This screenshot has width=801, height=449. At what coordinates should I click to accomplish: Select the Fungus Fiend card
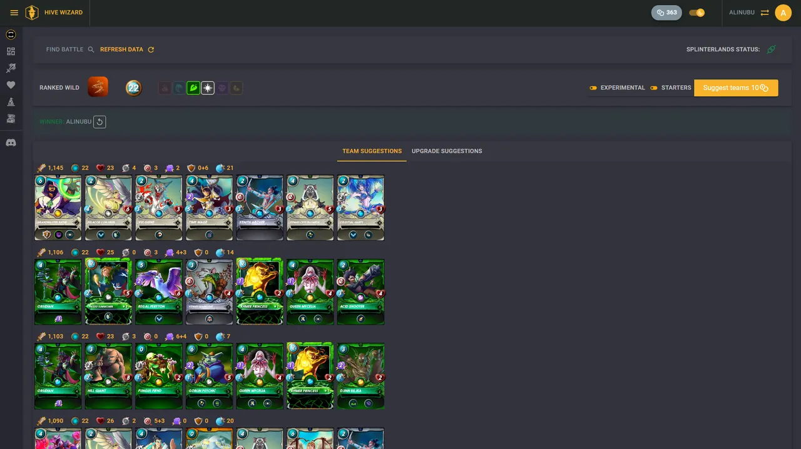159,376
